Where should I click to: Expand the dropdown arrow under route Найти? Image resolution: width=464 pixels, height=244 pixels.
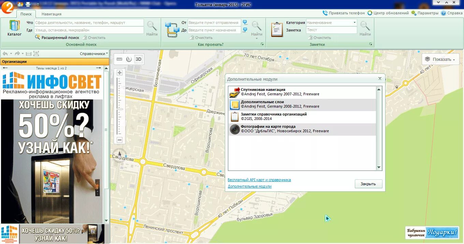(257, 38)
